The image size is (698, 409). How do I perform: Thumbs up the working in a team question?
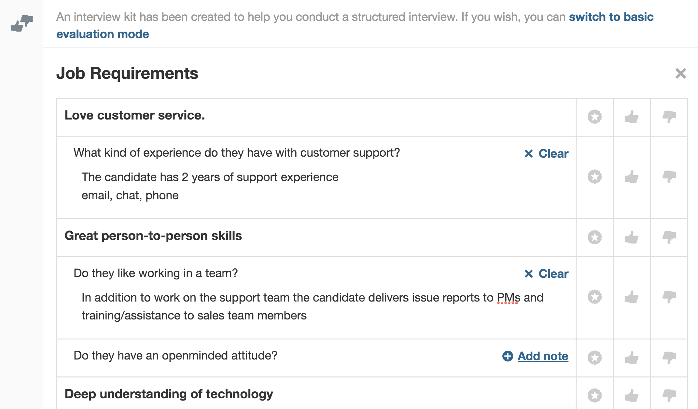pyautogui.click(x=632, y=297)
